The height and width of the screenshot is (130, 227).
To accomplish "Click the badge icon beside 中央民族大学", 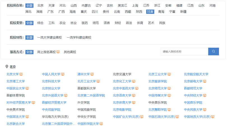I will [205, 110].
